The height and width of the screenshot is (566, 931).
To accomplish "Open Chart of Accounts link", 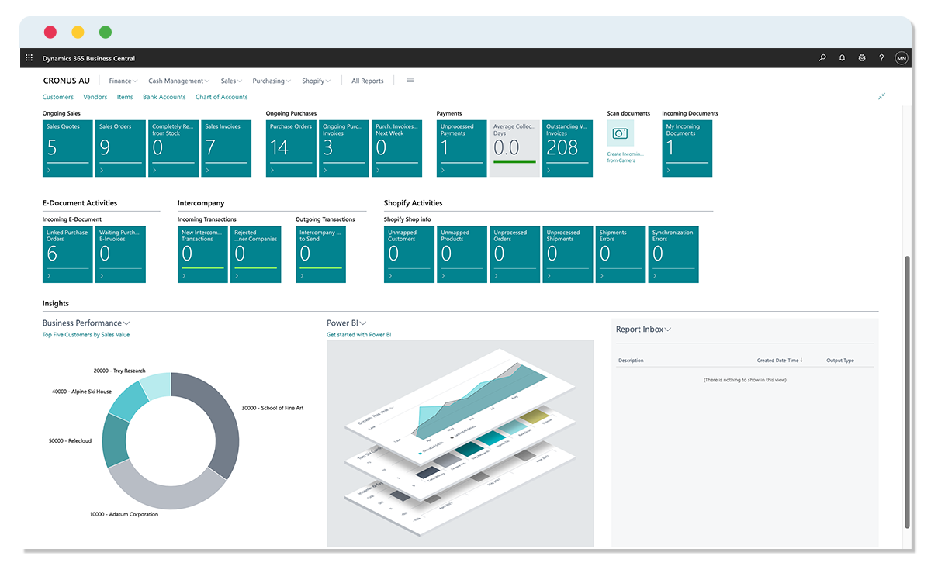I will pyautogui.click(x=222, y=97).
